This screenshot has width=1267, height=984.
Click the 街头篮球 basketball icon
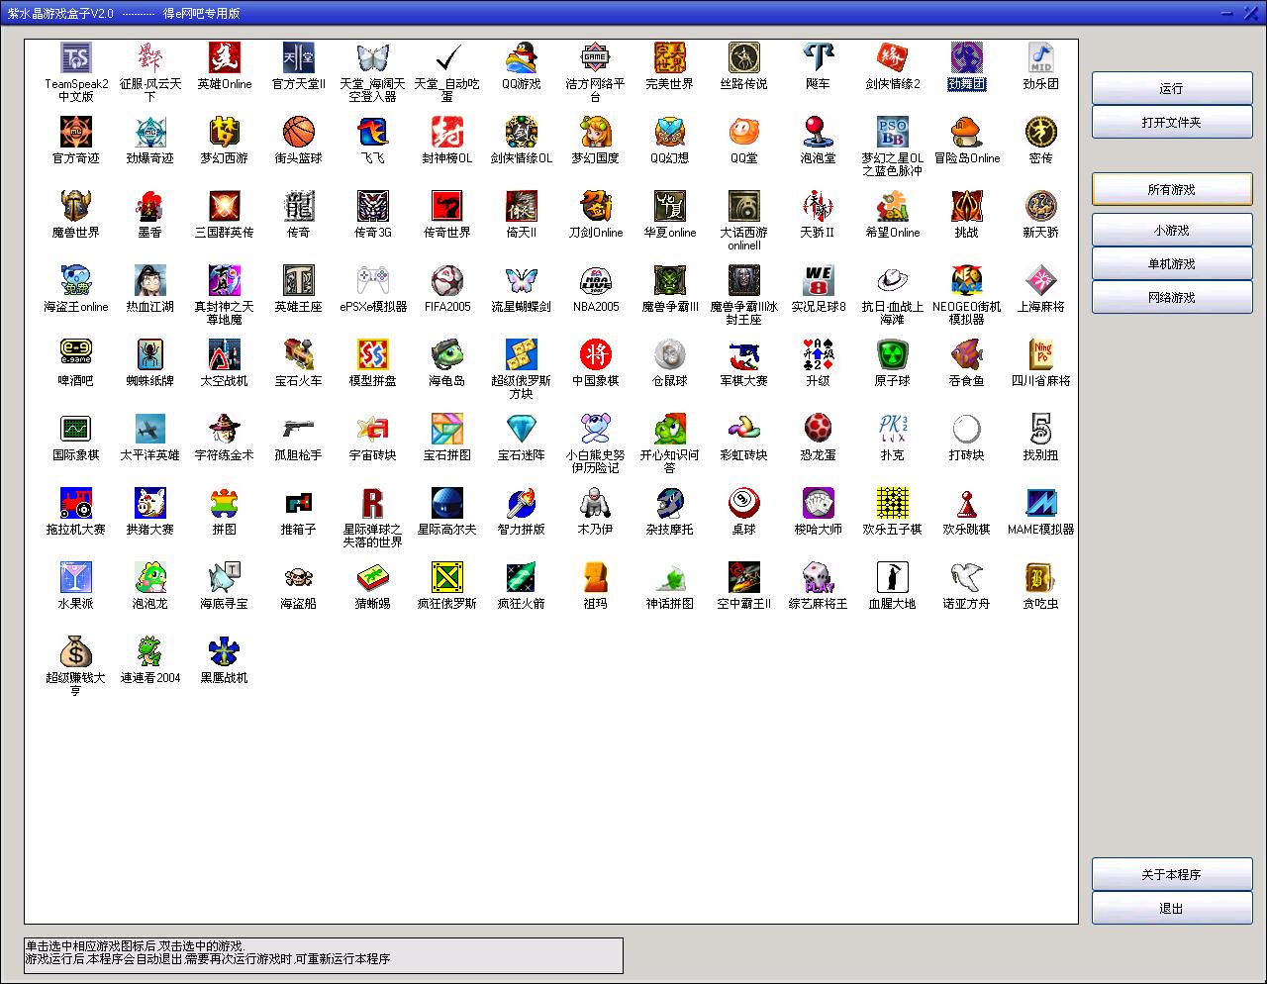pyautogui.click(x=299, y=132)
